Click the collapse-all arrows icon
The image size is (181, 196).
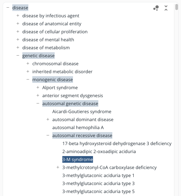[166, 8]
